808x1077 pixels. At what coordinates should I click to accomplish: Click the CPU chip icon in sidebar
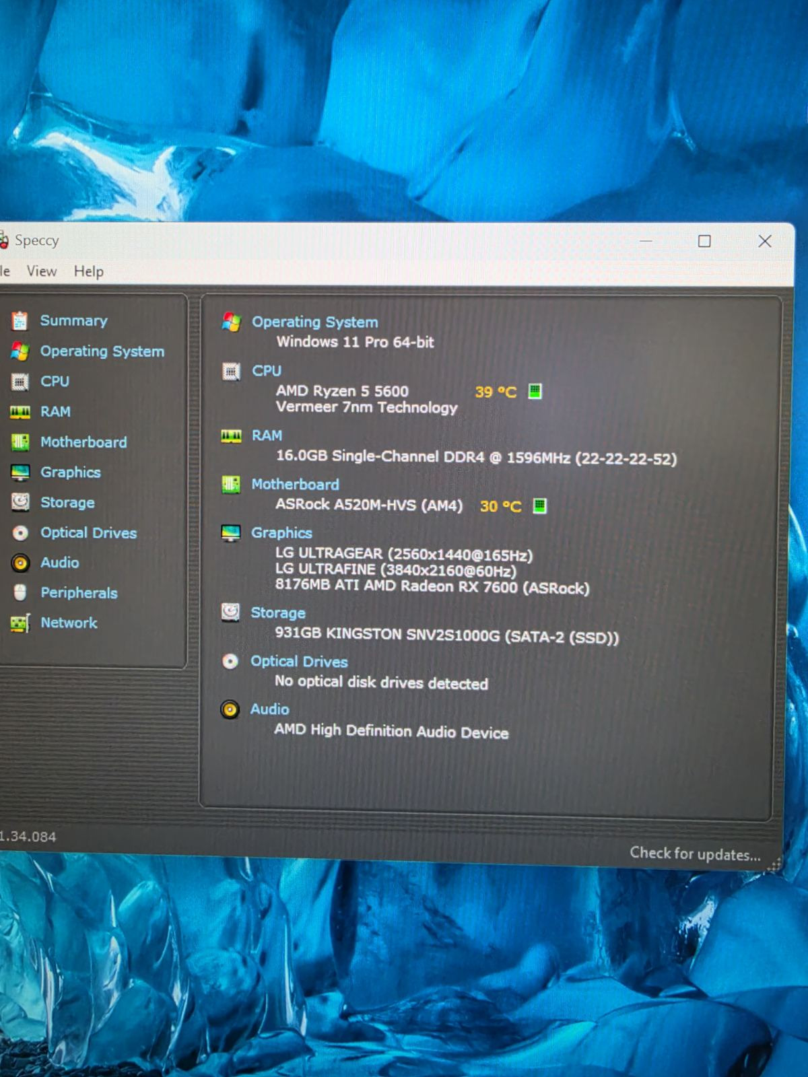(x=20, y=382)
